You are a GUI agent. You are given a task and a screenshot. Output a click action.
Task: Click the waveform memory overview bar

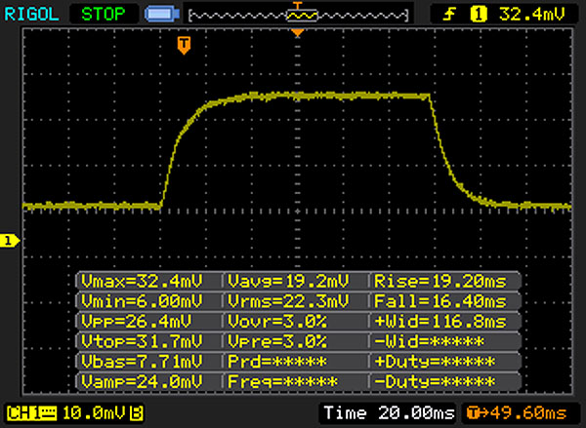299,16
